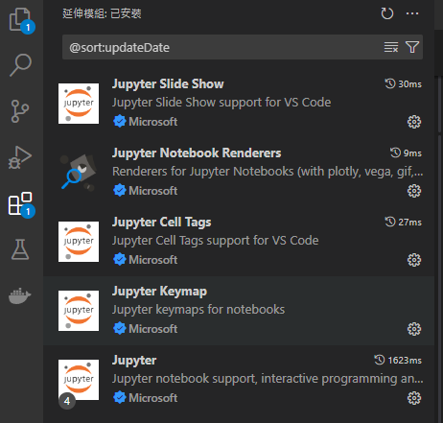Open the Run and Debug view
This screenshot has height=423, width=443.
(x=20, y=157)
